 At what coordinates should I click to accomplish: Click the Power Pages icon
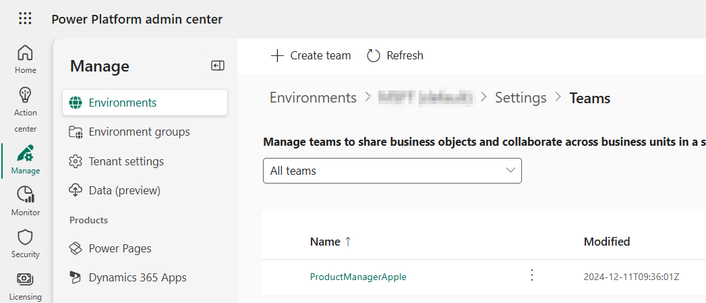76,248
